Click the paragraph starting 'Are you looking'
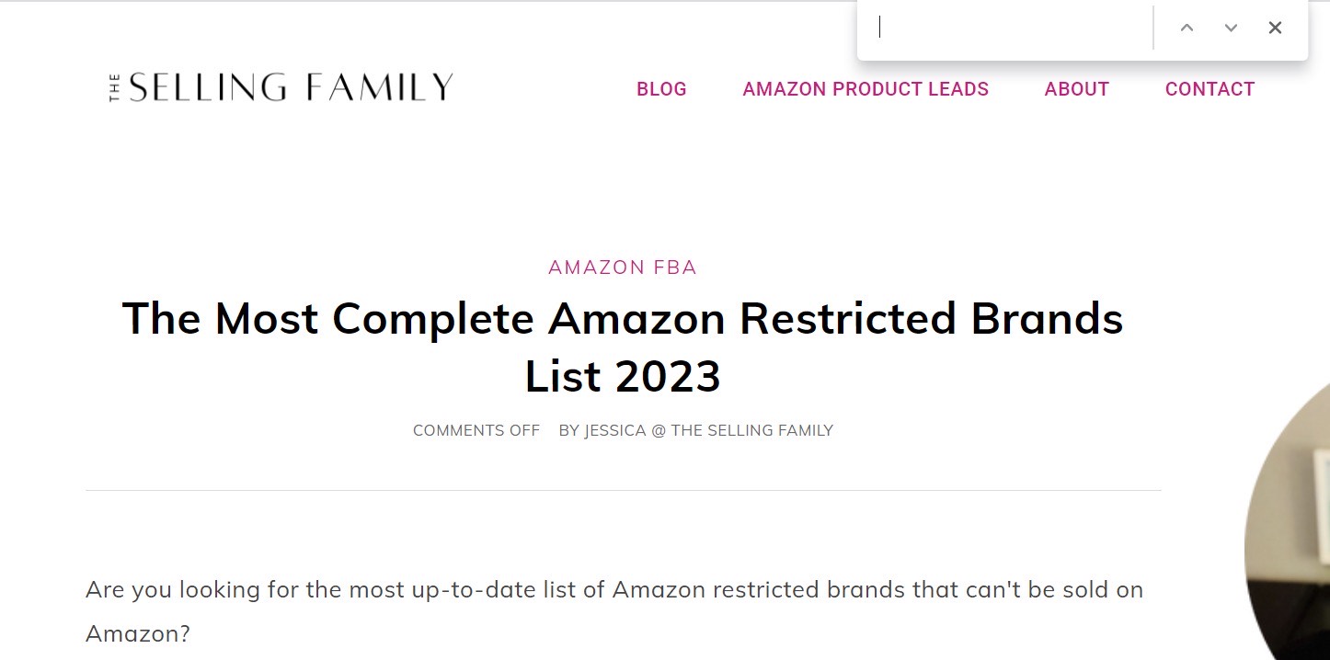This screenshot has width=1330, height=660. (613, 589)
